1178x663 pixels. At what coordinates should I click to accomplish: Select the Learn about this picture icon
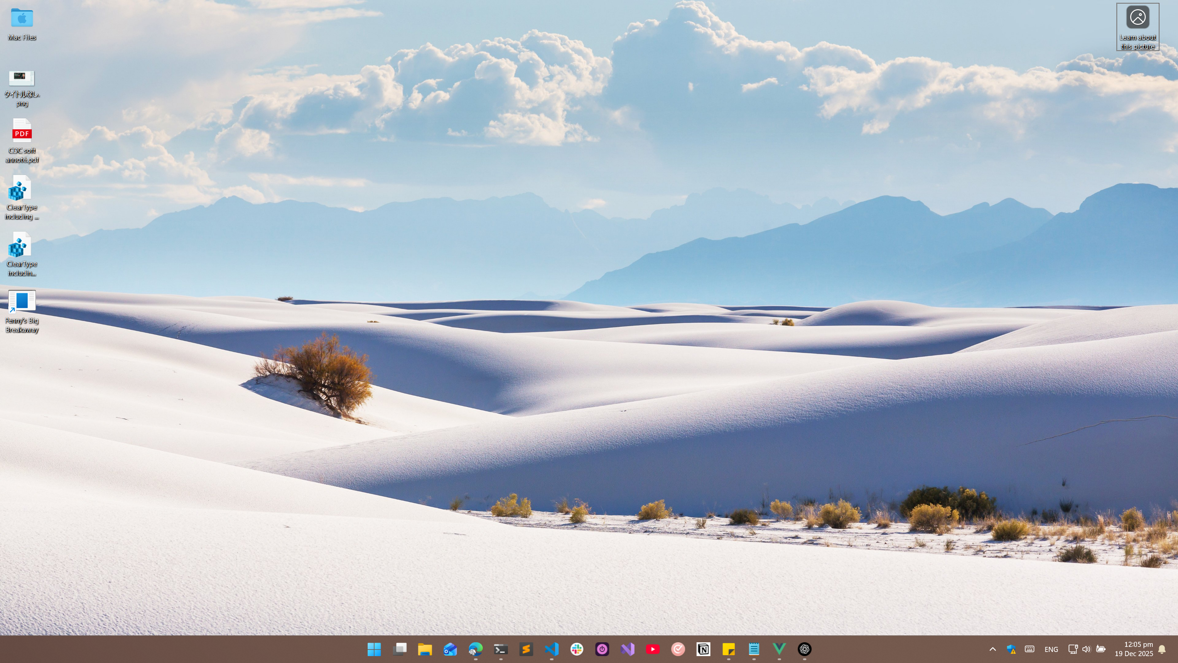point(1138,18)
